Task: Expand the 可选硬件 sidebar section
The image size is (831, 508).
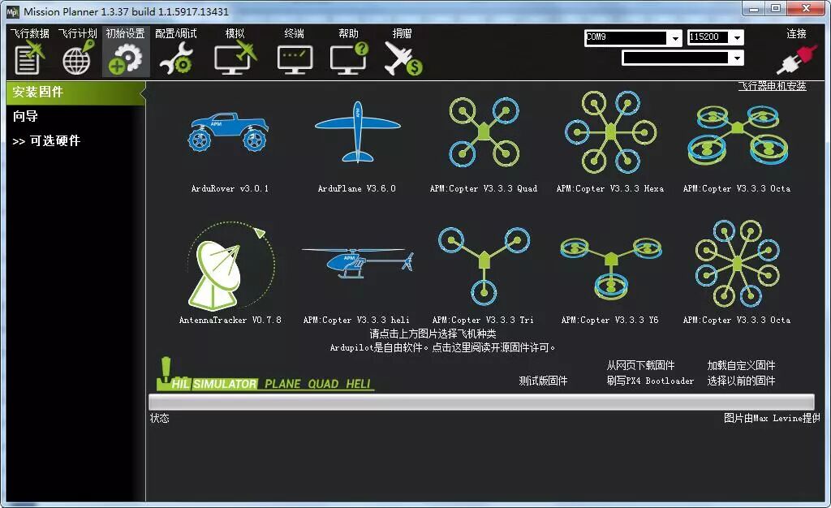Action: (49, 140)
